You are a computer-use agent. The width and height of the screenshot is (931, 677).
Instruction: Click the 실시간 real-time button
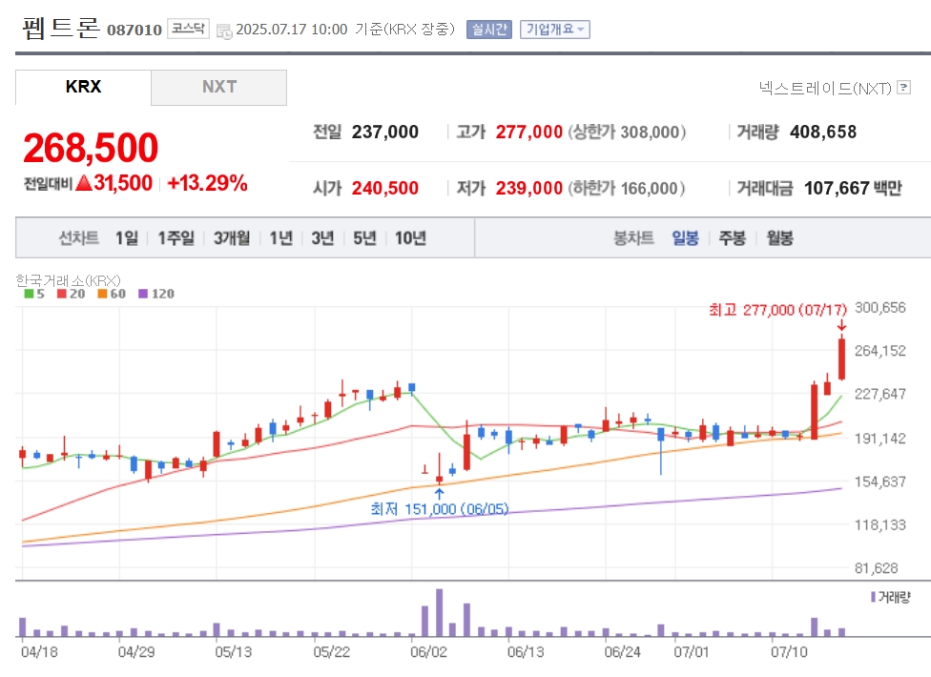(489, 30)
